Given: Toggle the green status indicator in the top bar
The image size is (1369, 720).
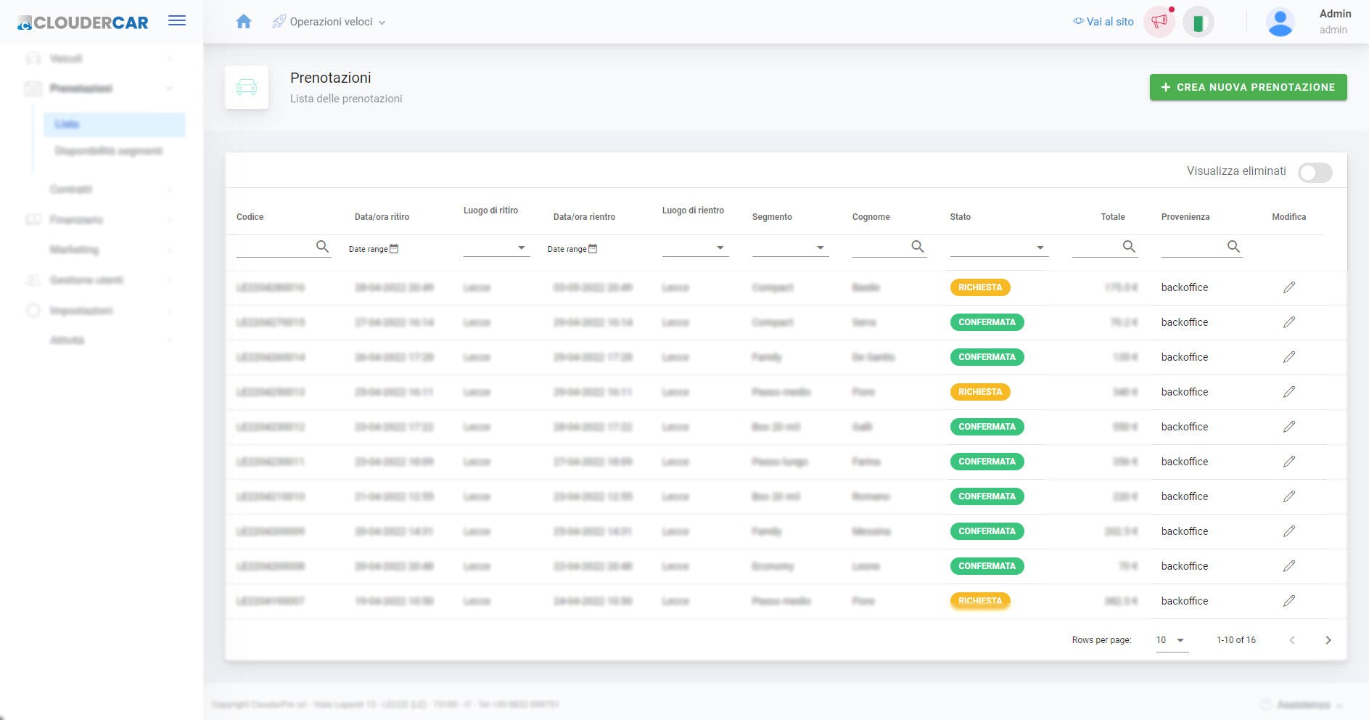Looking at the screenshot, I should [1199, 22].
